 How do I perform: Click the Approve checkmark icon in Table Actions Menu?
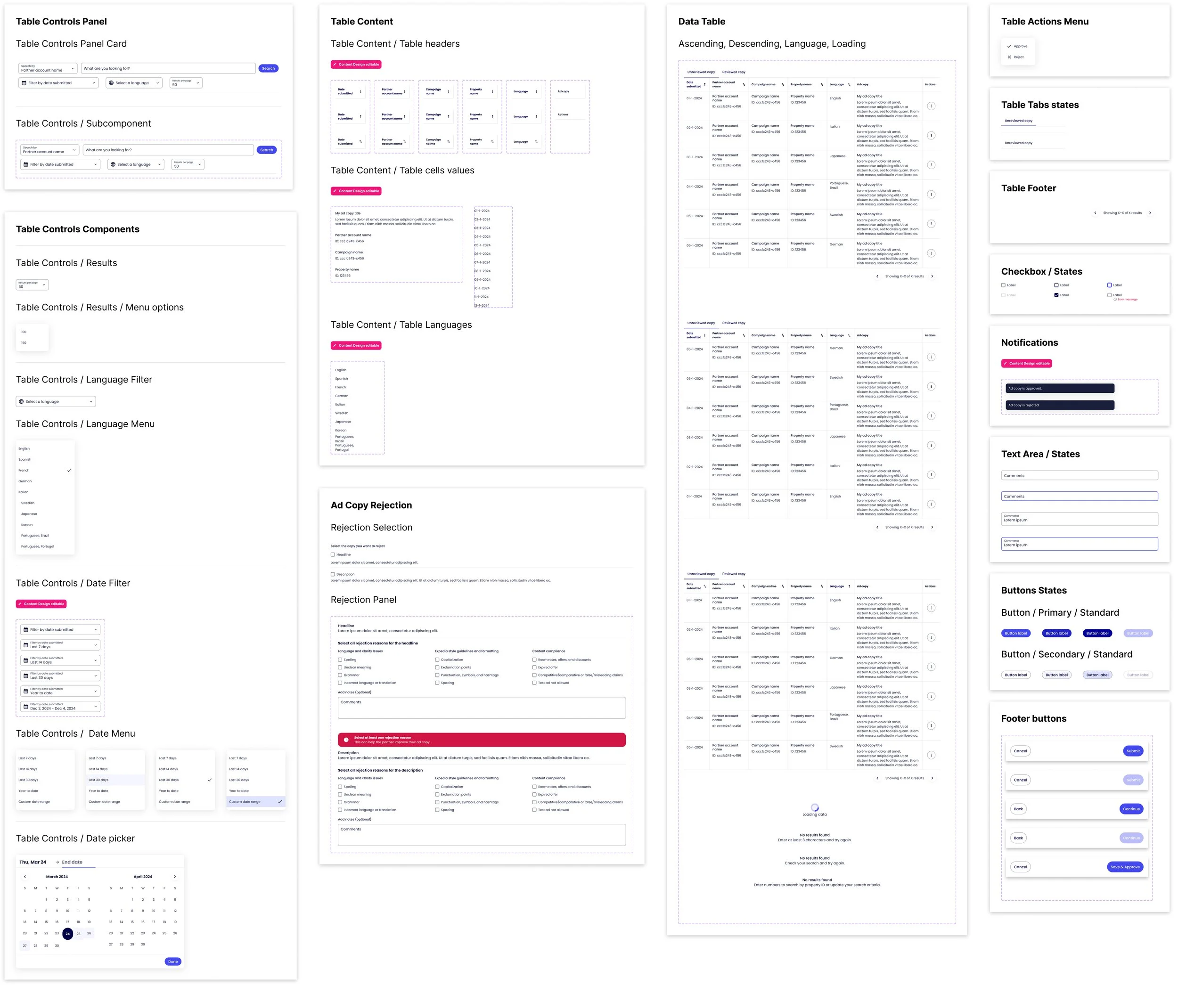(x=1009, y=46)
